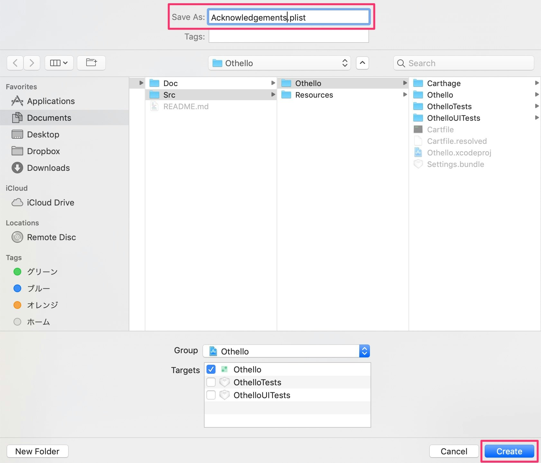
Task: Cancel the save dialog
Action: point(454,451)
